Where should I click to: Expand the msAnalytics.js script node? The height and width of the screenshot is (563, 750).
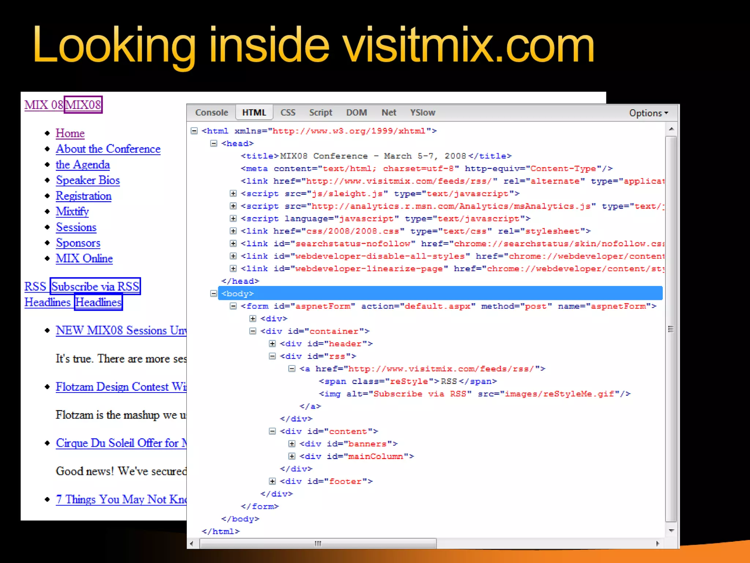(x=233, y=206)
